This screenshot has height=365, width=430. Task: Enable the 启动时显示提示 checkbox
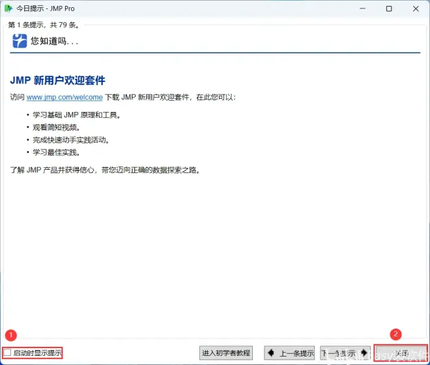pyautogui.click(x=7, y=353)
